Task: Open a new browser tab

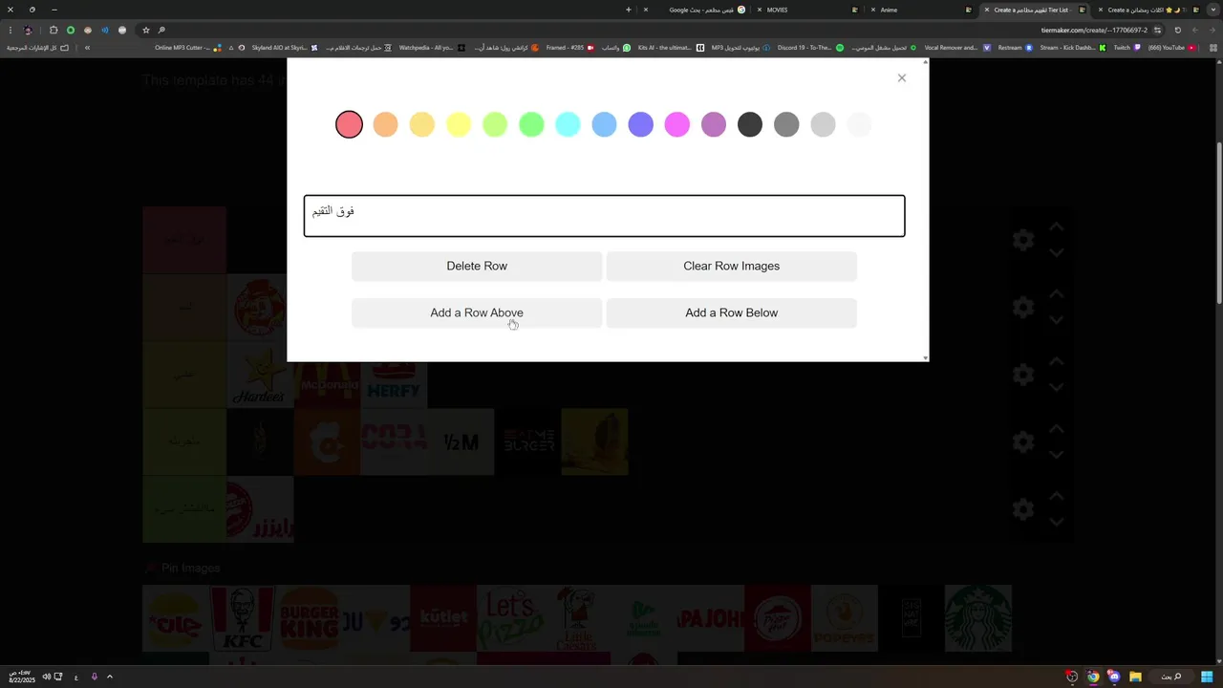Action: click(x=628, y=10)
